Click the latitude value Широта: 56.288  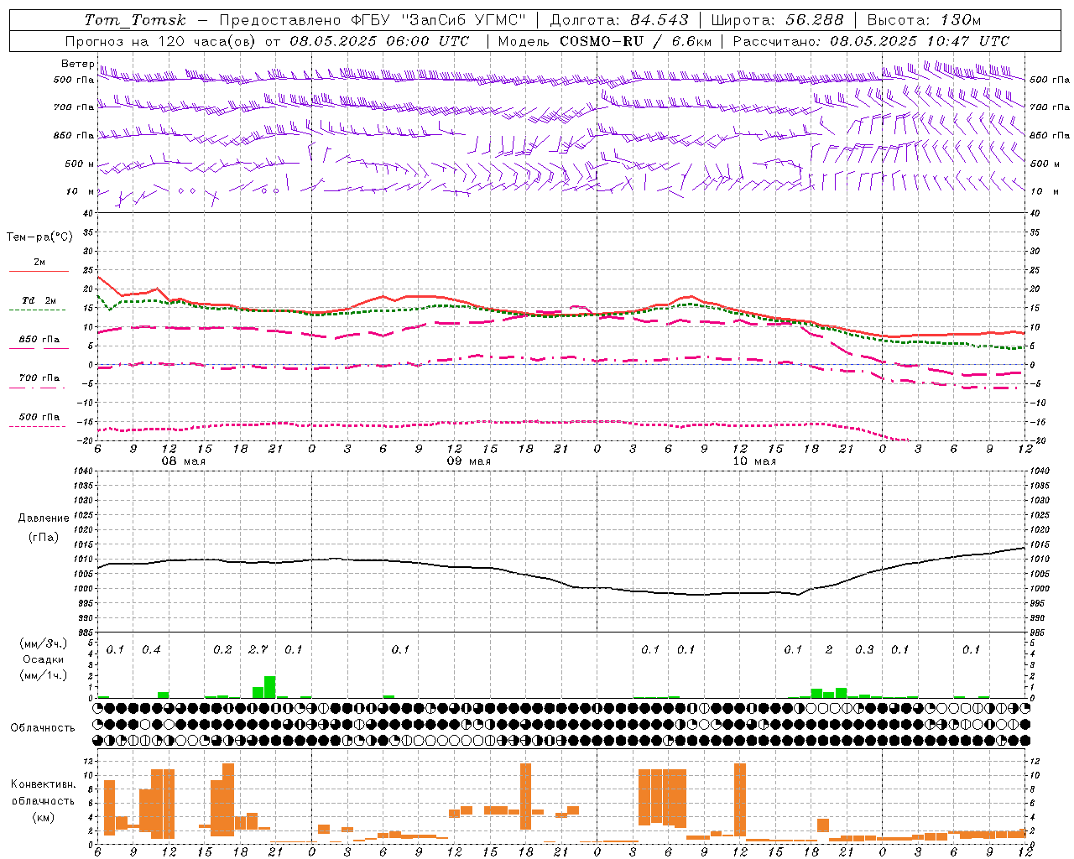778,20
